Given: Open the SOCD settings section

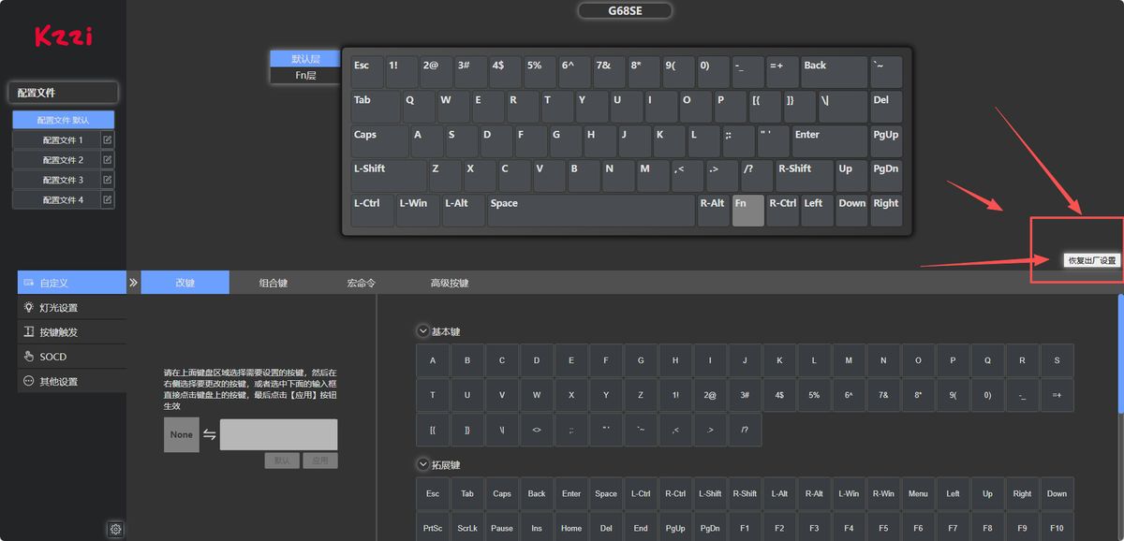Looking at the screenshot, I should [71, 357].
